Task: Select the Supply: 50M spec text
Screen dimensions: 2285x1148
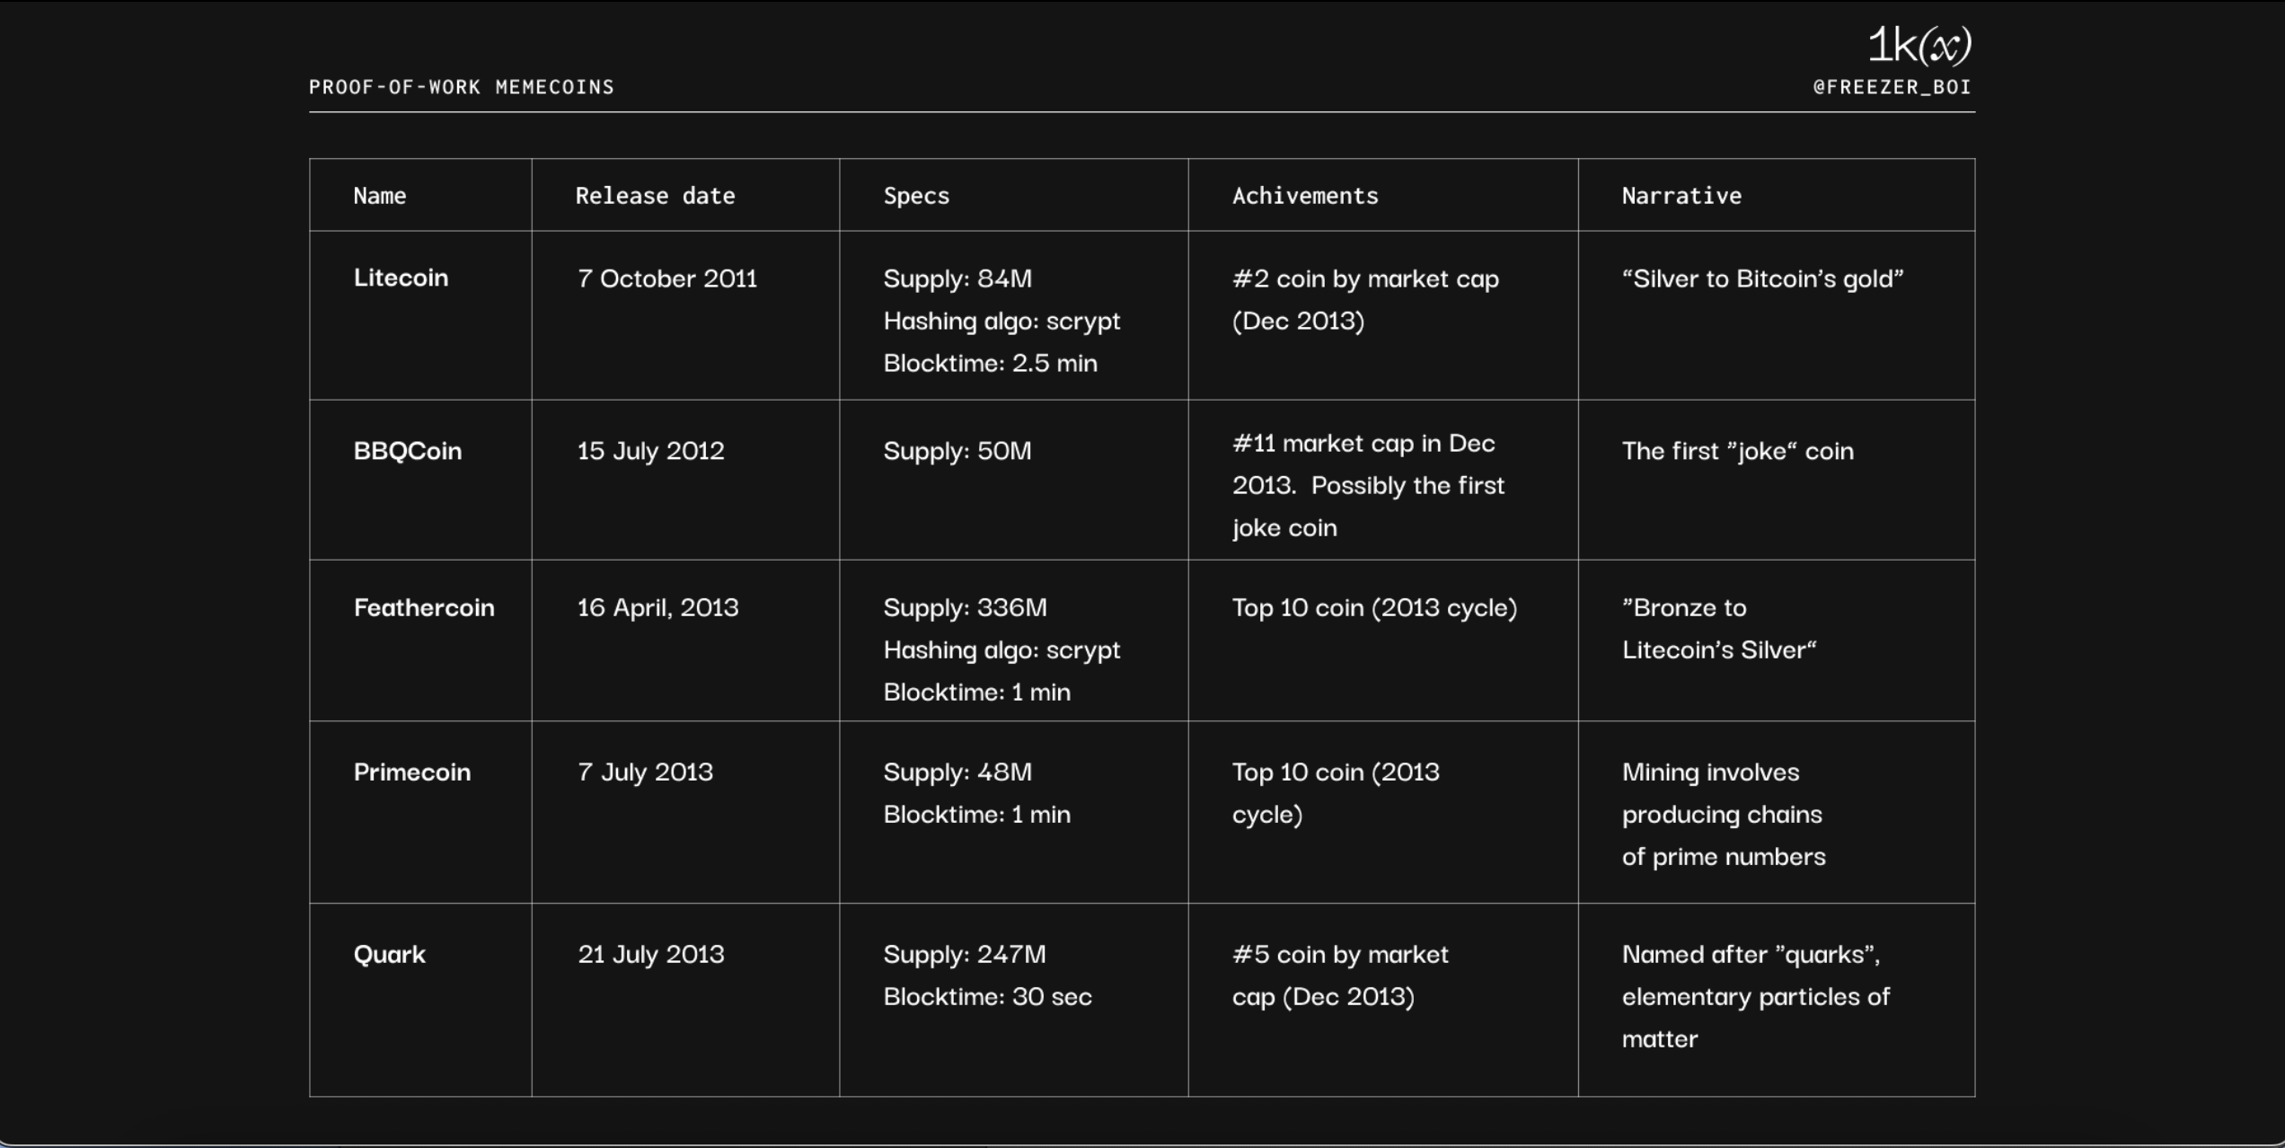Action: tap(957, 451)
